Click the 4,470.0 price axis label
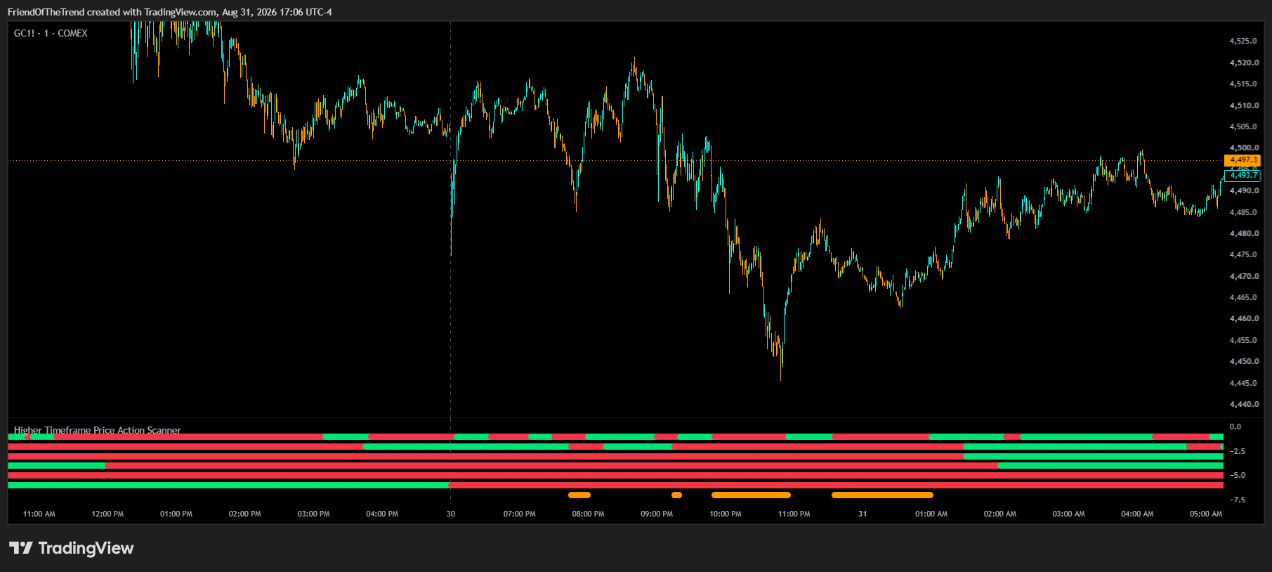This screenshot has height=572, width=1272. click(1243, 276)
